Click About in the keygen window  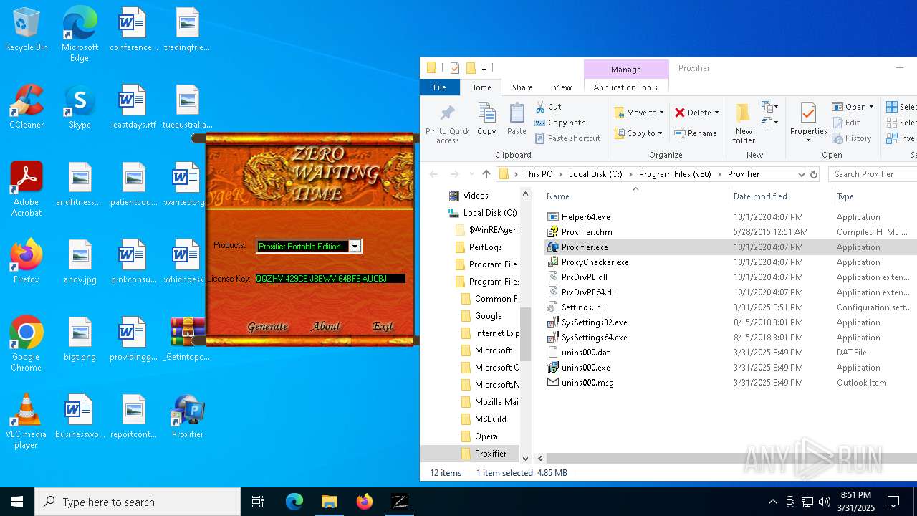coord(326,326)
